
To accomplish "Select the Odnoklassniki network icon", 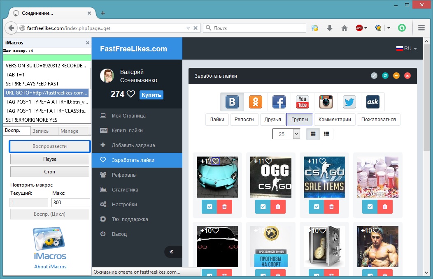I will (256, 102).
